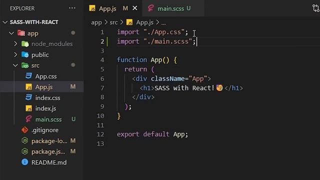Collapse the SASS-WITH-REACT root folder
320x180 pixels.
[5, 22]
